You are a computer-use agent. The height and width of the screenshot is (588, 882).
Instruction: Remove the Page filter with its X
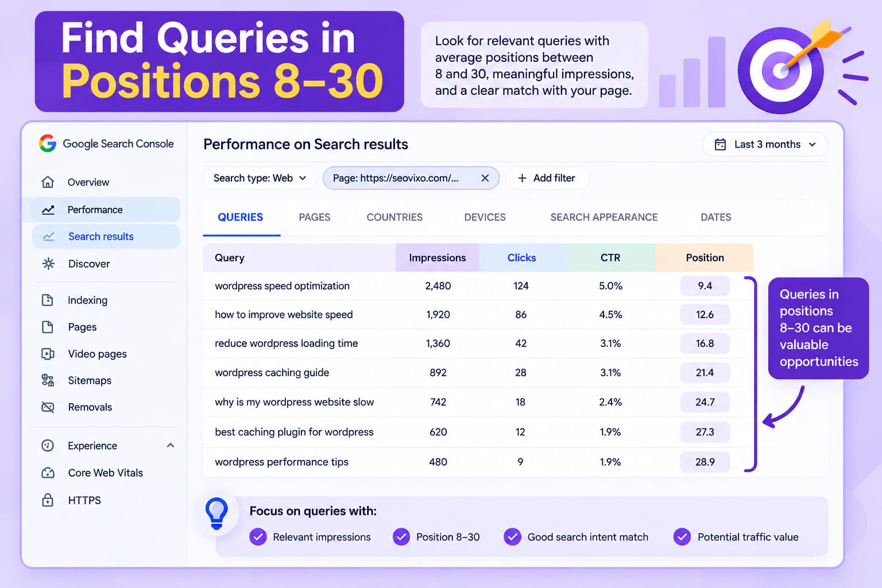(x=485, y=178)
